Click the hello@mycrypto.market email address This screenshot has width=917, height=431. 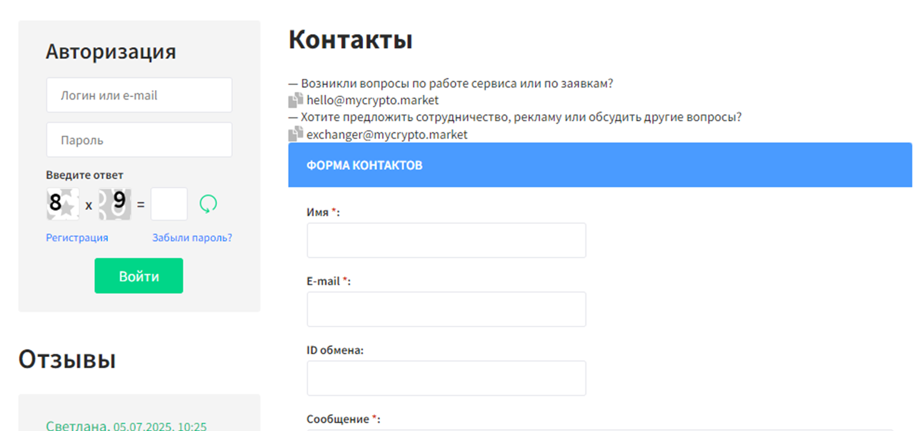[373, 100]
